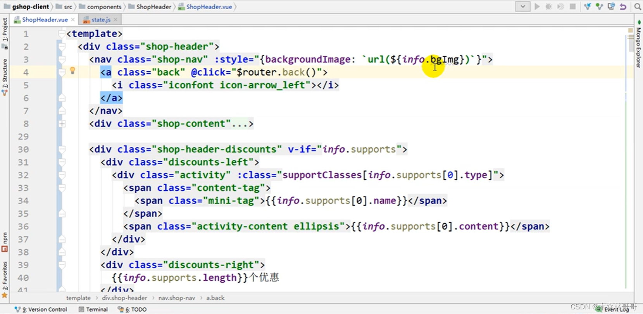Click the yellow intention lightbulb on line 4

[x=72, y=71]
